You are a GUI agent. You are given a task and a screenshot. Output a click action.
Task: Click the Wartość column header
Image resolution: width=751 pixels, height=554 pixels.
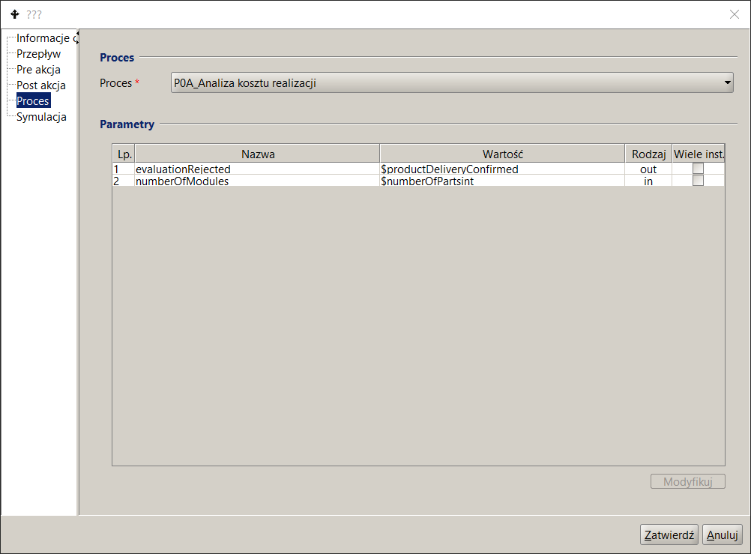tap(502, 154)
